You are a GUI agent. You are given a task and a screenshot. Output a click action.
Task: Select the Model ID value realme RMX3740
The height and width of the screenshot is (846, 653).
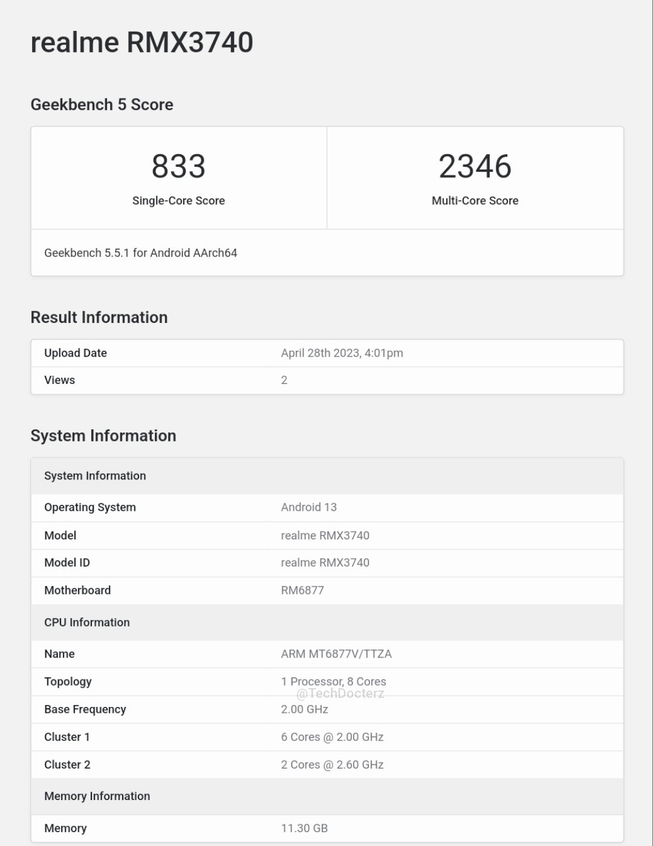tap(325, 562)
